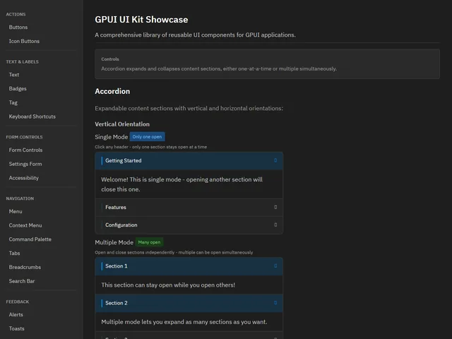Open Icon Buttons in the sidebar
This screenshot has width=452, height=339.
coord(24,41)
